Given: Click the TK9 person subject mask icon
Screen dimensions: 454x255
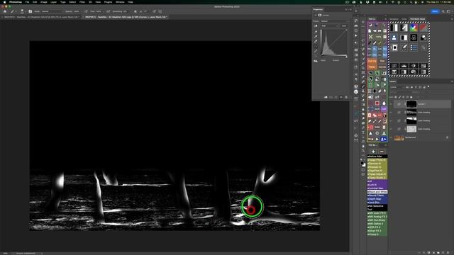Looking at the screenshot, I should coord(394,38).
